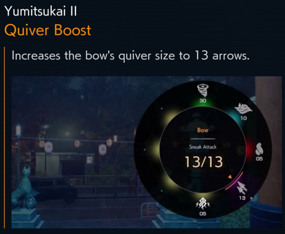
Task: Click the Quiver Boost skill title
Action: click(x=48, y=30)
